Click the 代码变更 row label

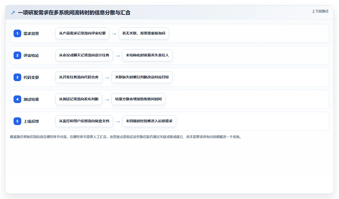point(31,77)
